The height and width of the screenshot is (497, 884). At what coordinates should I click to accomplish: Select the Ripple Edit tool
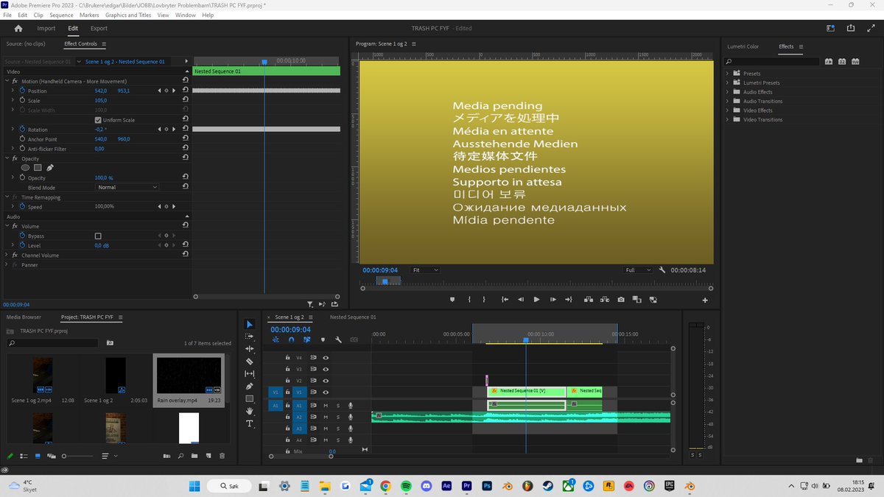250,349
